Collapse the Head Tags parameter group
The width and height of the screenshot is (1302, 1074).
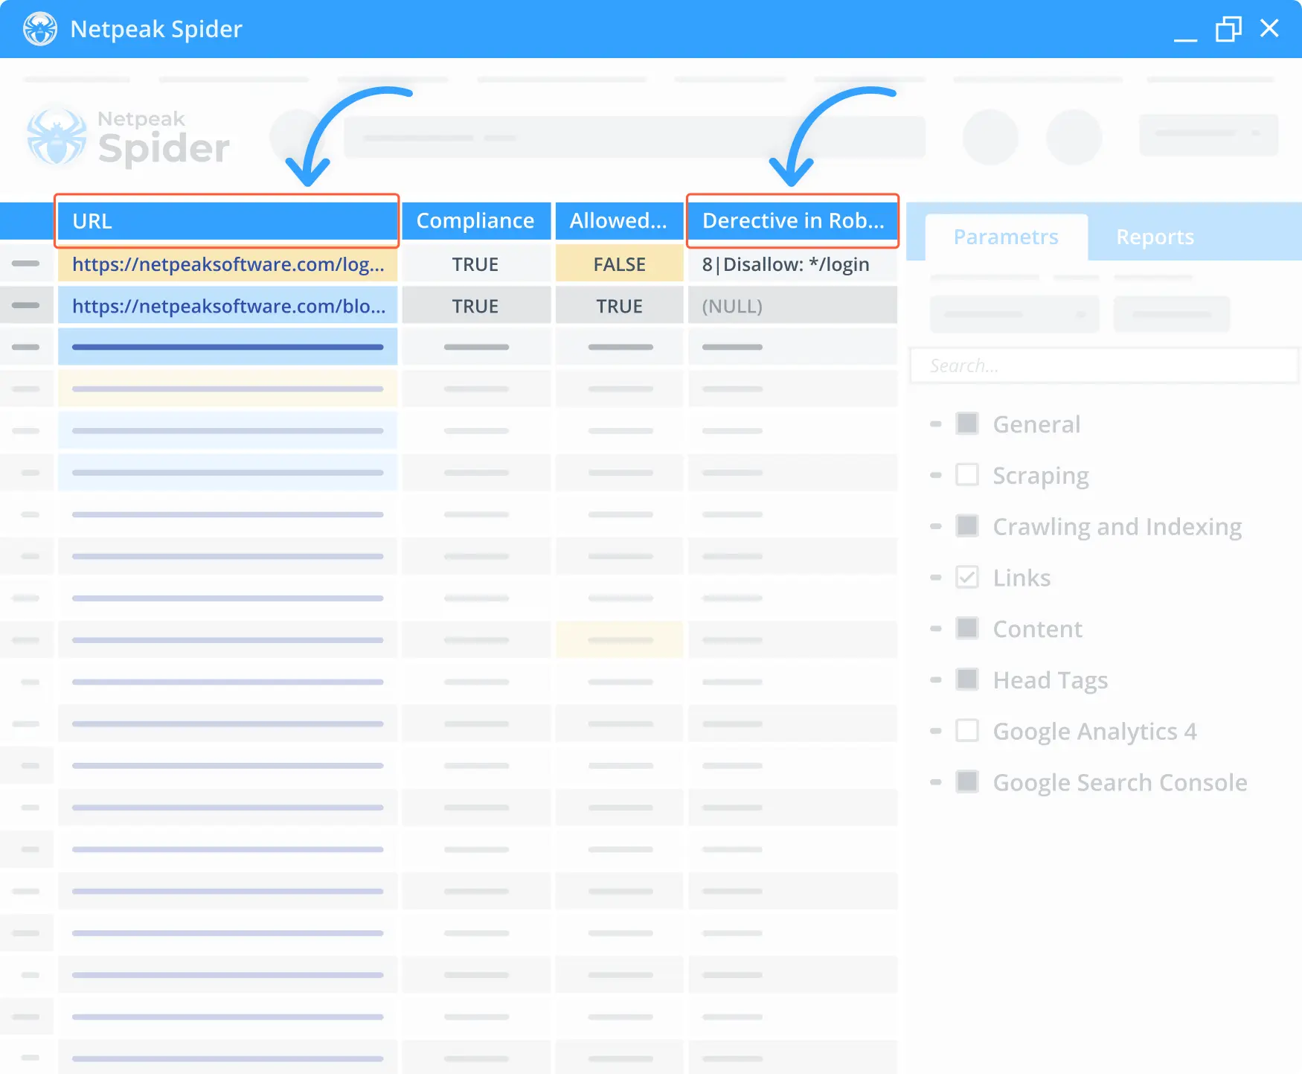point(936,680)
